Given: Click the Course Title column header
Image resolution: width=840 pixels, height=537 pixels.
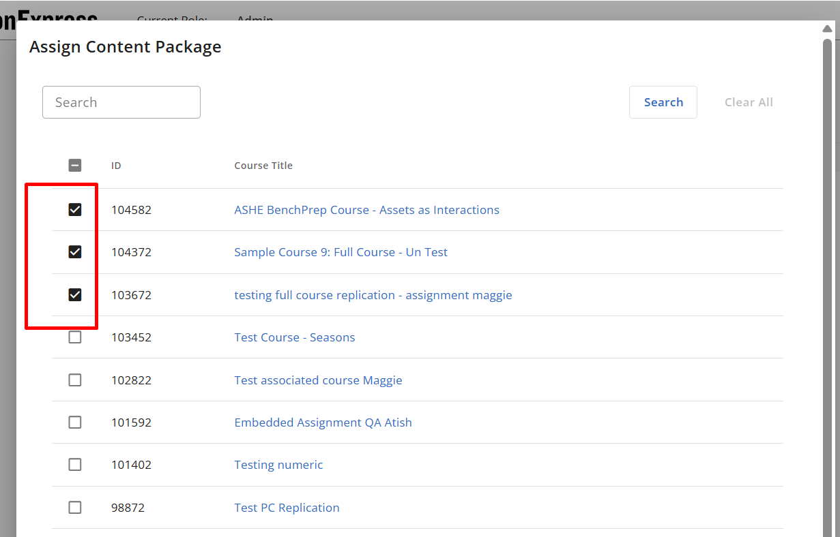Looking at the screenshot, I should [x=263, y=166].
